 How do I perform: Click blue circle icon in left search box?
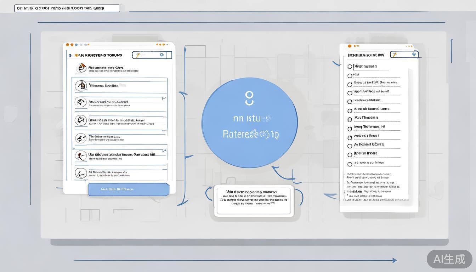[x=162, y=55]
